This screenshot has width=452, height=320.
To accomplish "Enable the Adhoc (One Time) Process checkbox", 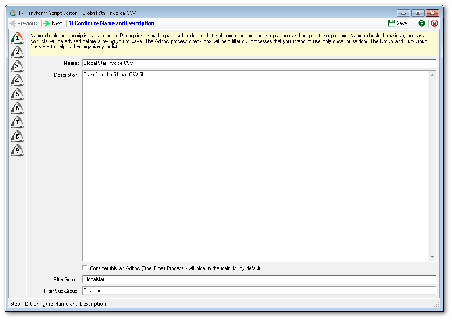I will point(85,268).
